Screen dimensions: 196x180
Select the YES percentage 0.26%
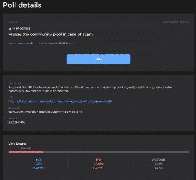click(x=38, y=164)
